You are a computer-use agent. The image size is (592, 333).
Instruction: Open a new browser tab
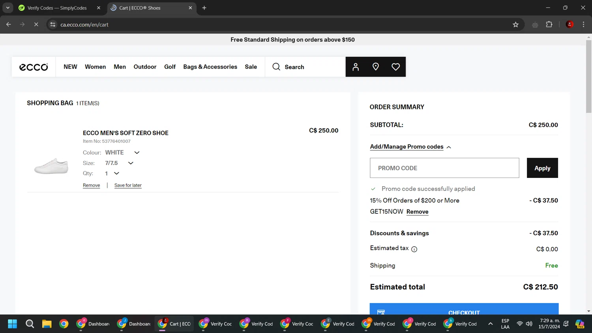click(204, 8)
